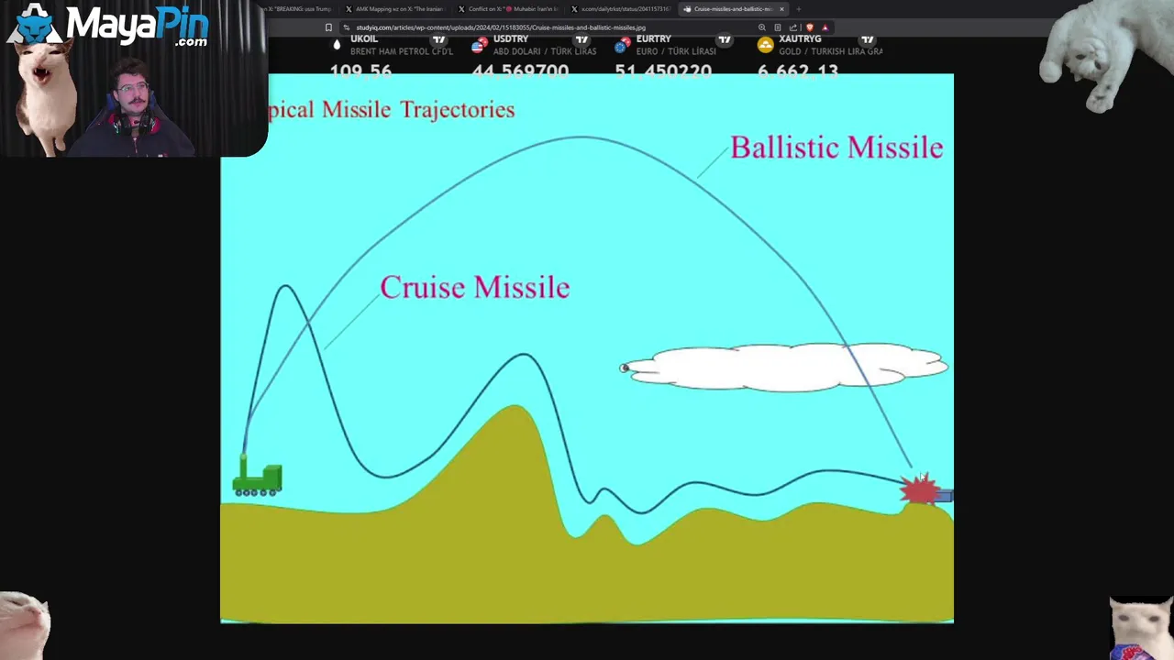Click the Ballistic Missile label in the diagram
1174x660 pixels.
coord(836,148)
